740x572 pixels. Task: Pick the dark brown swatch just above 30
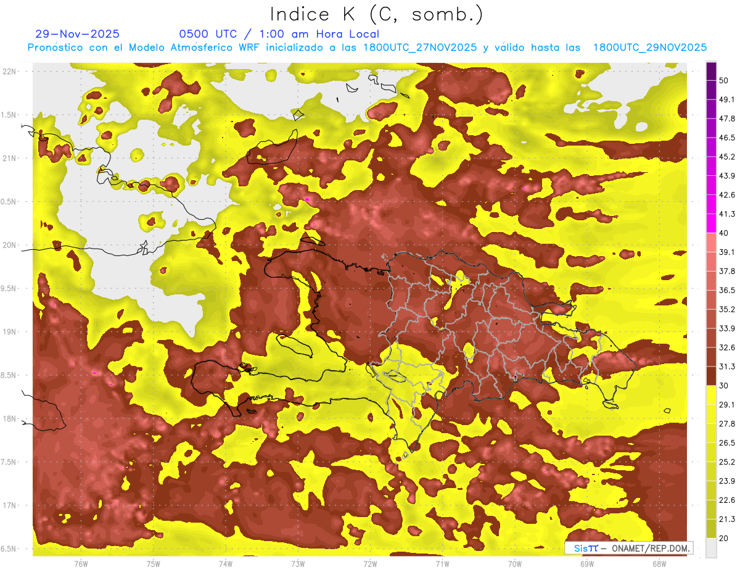[711, 376]
